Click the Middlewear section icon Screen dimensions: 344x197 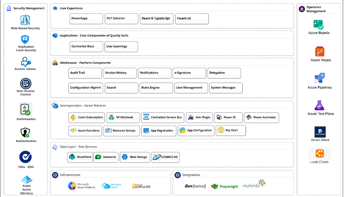click(x=55, y=63)
